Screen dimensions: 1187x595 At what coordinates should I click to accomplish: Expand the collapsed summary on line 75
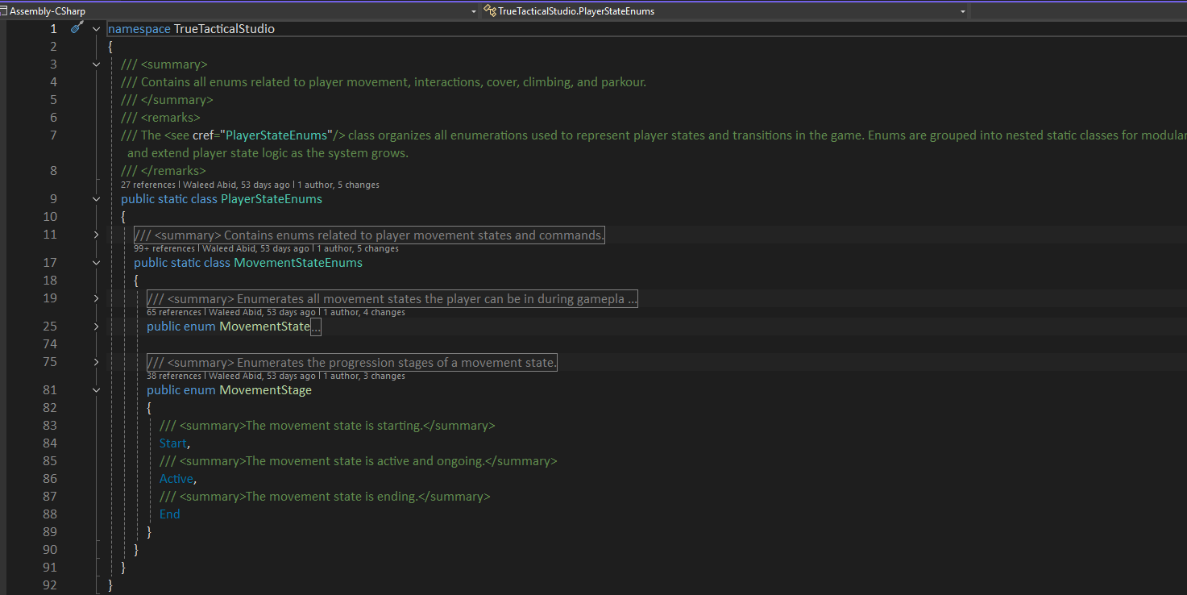(97, 362)
